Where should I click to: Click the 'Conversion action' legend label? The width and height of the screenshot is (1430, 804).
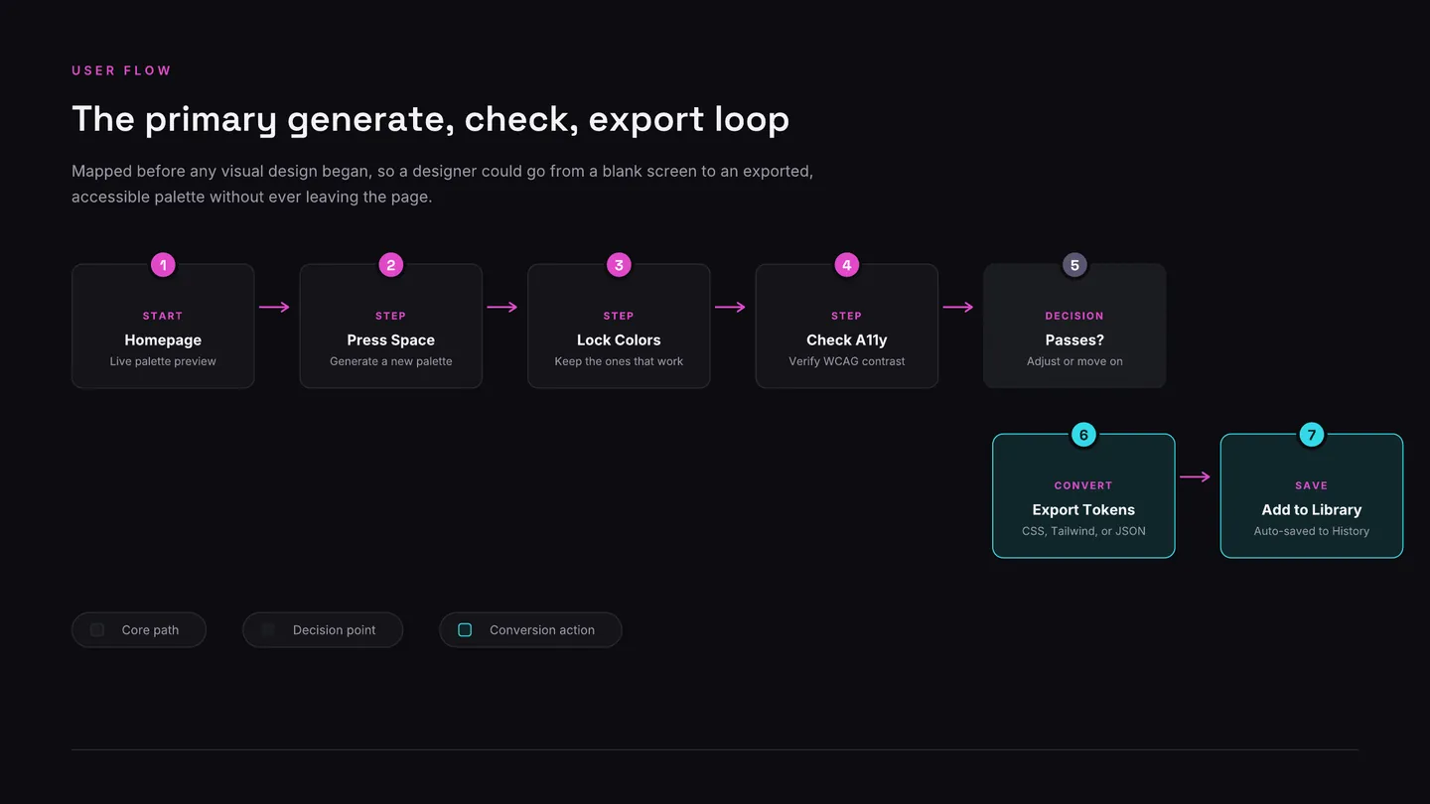point(542,630)
